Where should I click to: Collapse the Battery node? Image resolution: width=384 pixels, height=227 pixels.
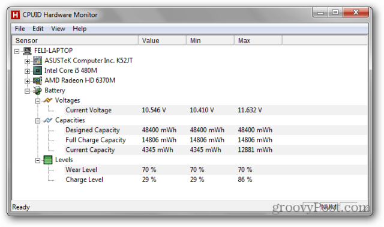[x=27, y=91]
